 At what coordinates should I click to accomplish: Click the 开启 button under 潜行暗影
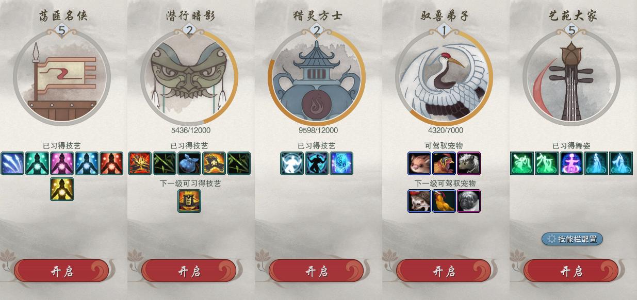click(189, 271)
